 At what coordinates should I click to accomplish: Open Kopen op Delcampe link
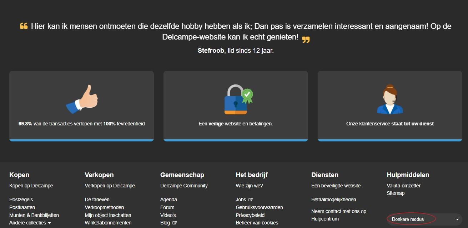pos(31,186)
